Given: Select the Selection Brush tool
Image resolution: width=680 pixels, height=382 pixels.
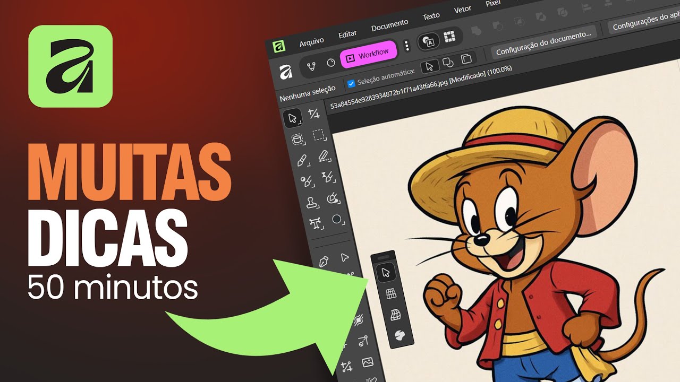Looking at the screenshot, I should coord(297,140).
